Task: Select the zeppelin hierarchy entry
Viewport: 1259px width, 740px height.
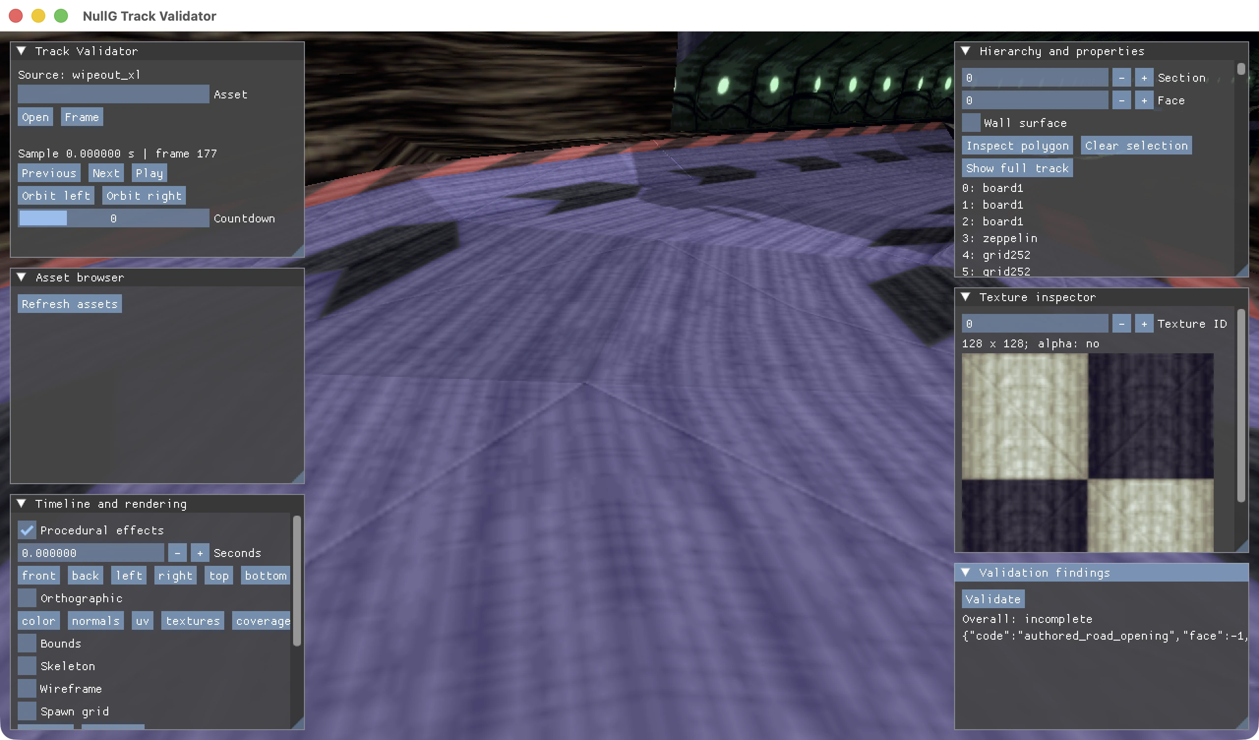Action: pos(1000,238)
